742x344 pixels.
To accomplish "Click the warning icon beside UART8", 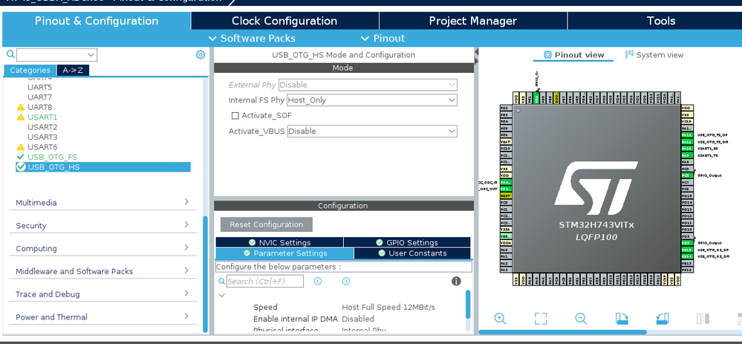I will (20, 108).
